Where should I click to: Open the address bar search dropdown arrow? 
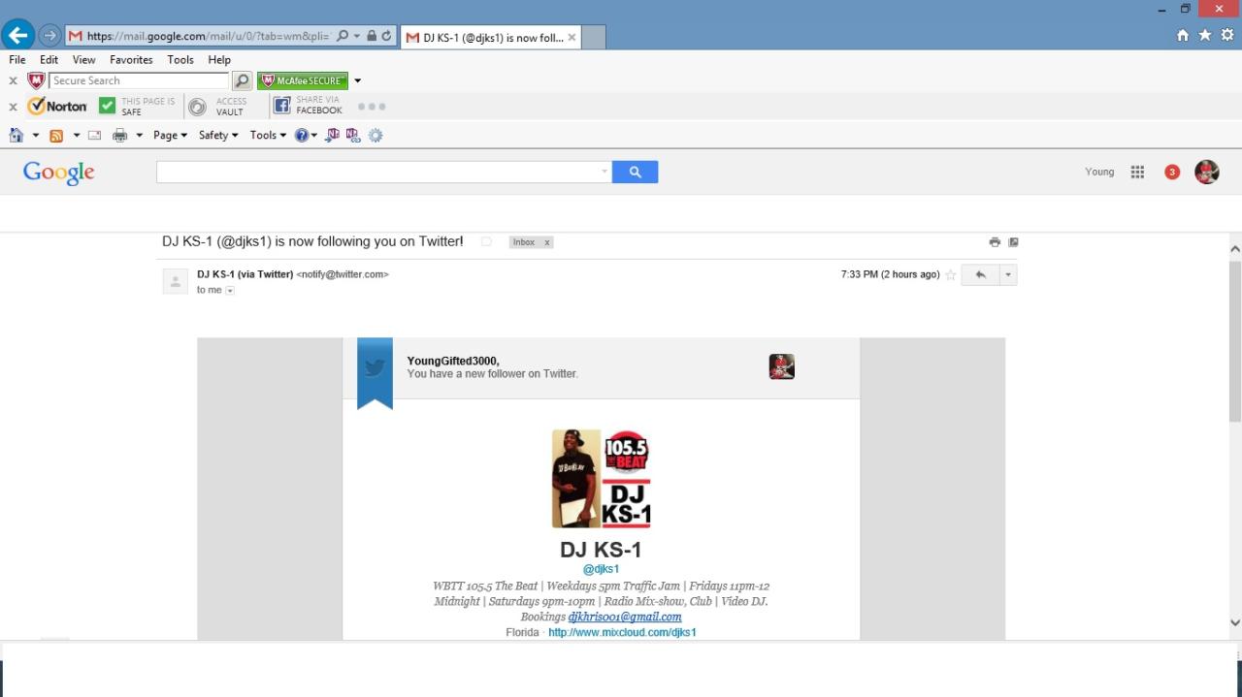(x=357, y=36)
